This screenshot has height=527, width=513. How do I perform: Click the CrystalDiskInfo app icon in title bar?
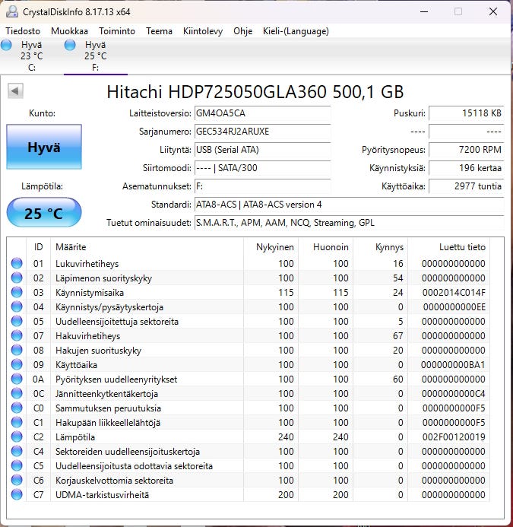coord(11,11)
